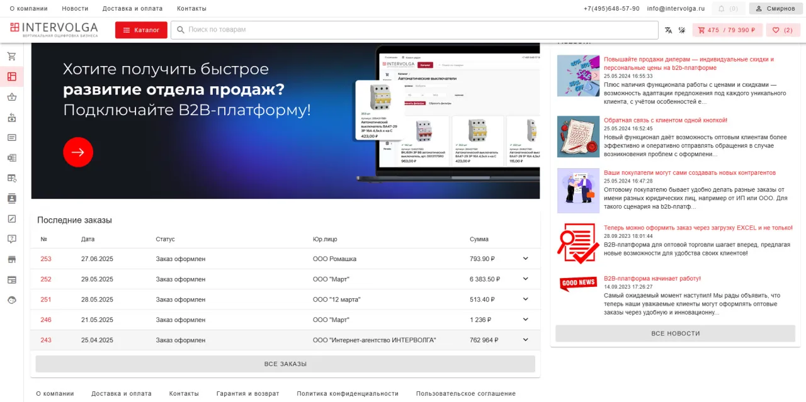Open the Новости menu item
The image size is (806, 402).
[75, 8]
